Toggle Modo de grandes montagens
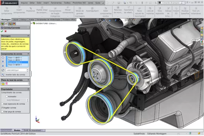 (80, 12)
